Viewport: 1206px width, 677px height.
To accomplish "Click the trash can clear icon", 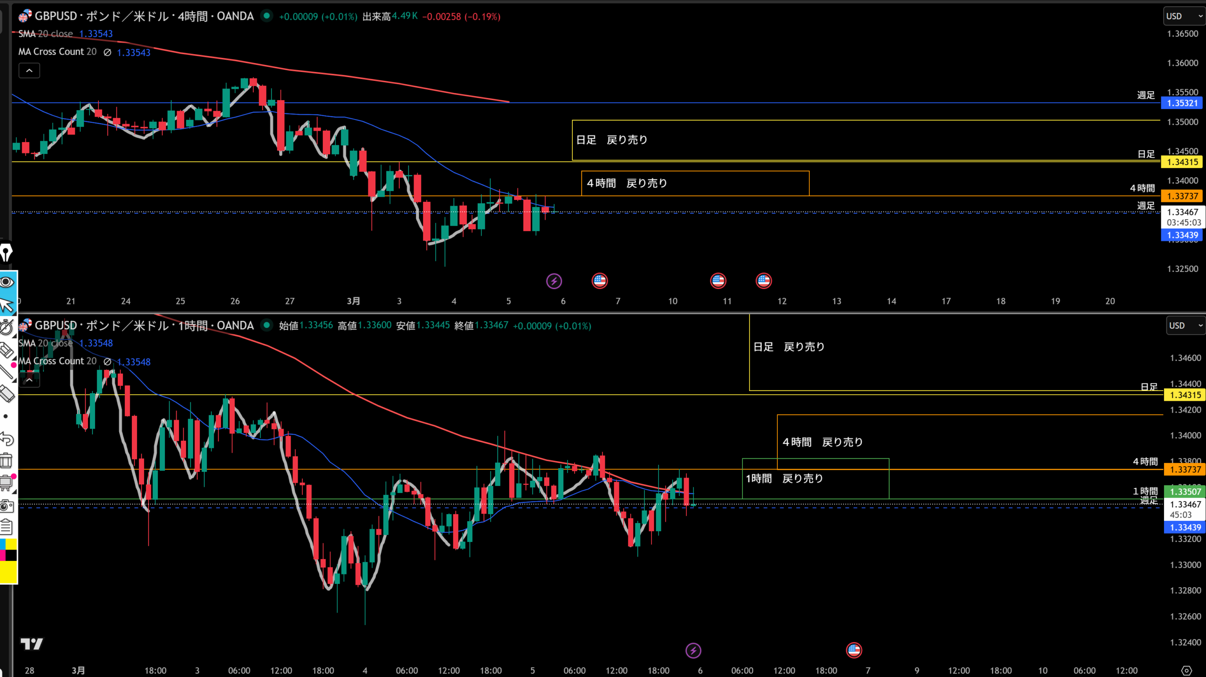I will click(6, 461).
